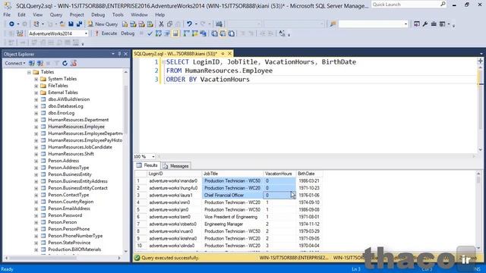This screenshot has height=273, width=486.
Task: Click the XMLA Query icon
Action: [150, 24]
